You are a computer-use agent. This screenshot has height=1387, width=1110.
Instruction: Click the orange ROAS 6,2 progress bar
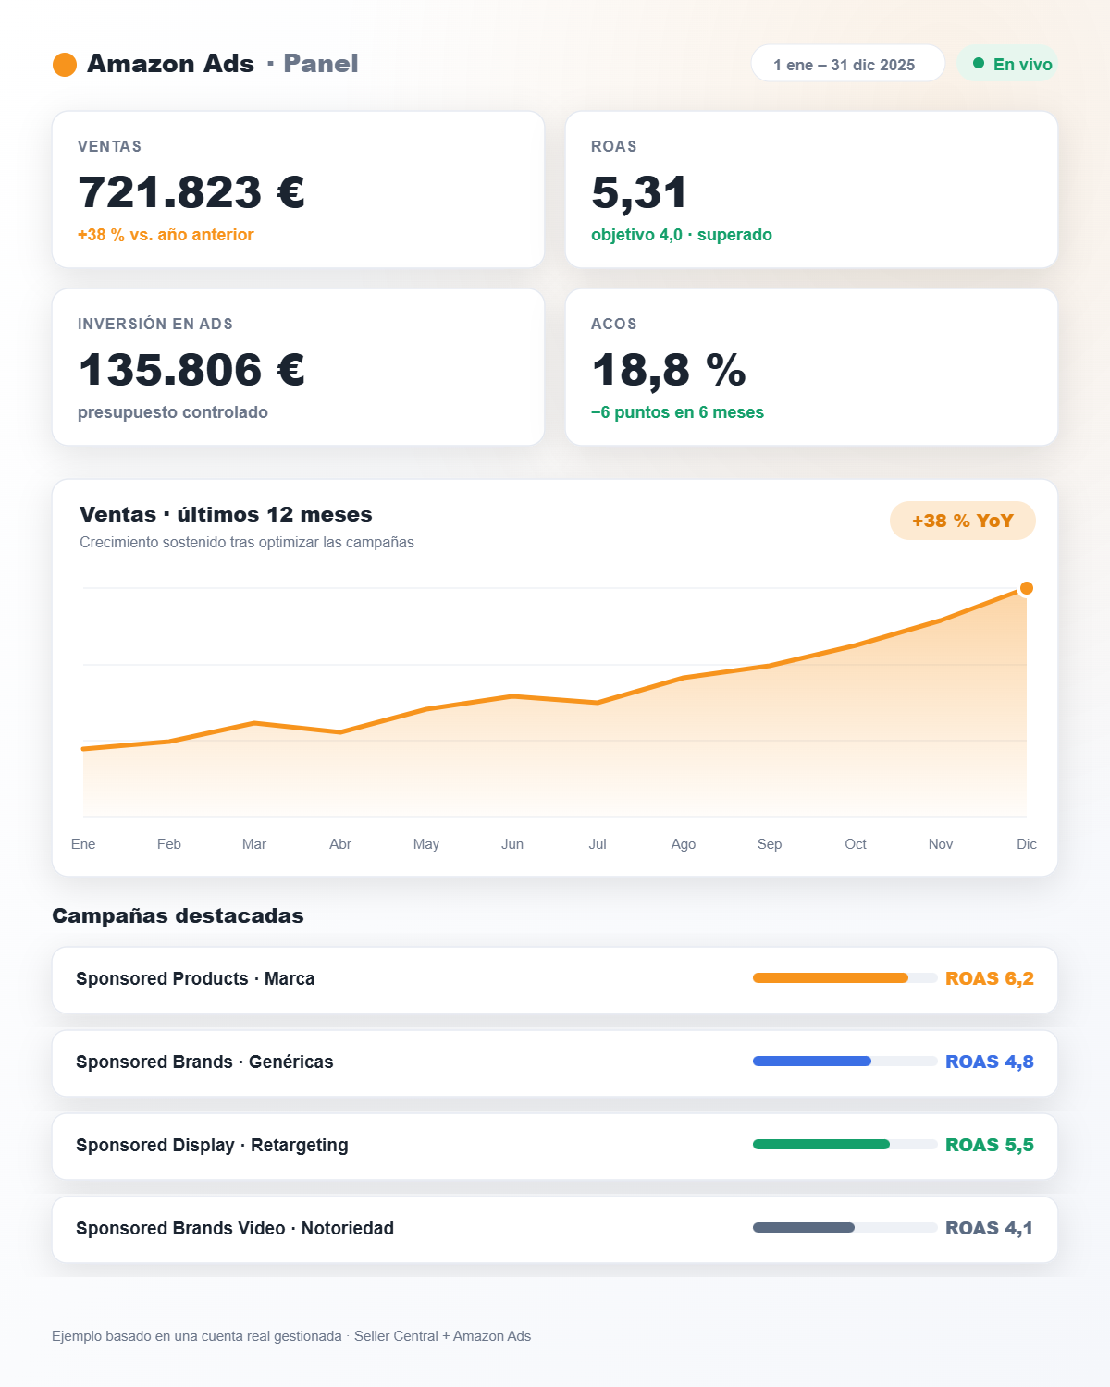click(x=845, y=978)
